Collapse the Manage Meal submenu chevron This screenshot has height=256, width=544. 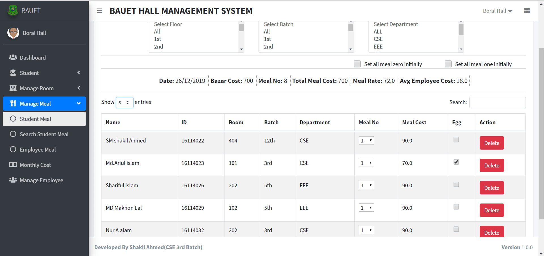click(x=79, y=103)
